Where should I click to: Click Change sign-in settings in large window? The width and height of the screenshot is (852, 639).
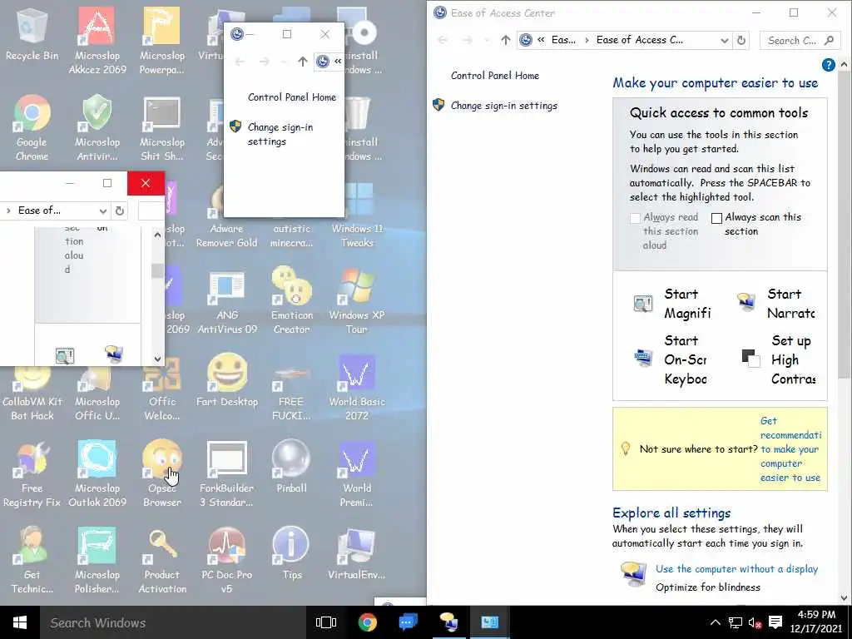(503, 106)
